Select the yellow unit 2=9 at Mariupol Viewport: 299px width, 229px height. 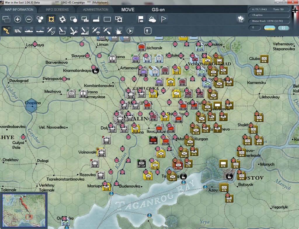point(107,187)
